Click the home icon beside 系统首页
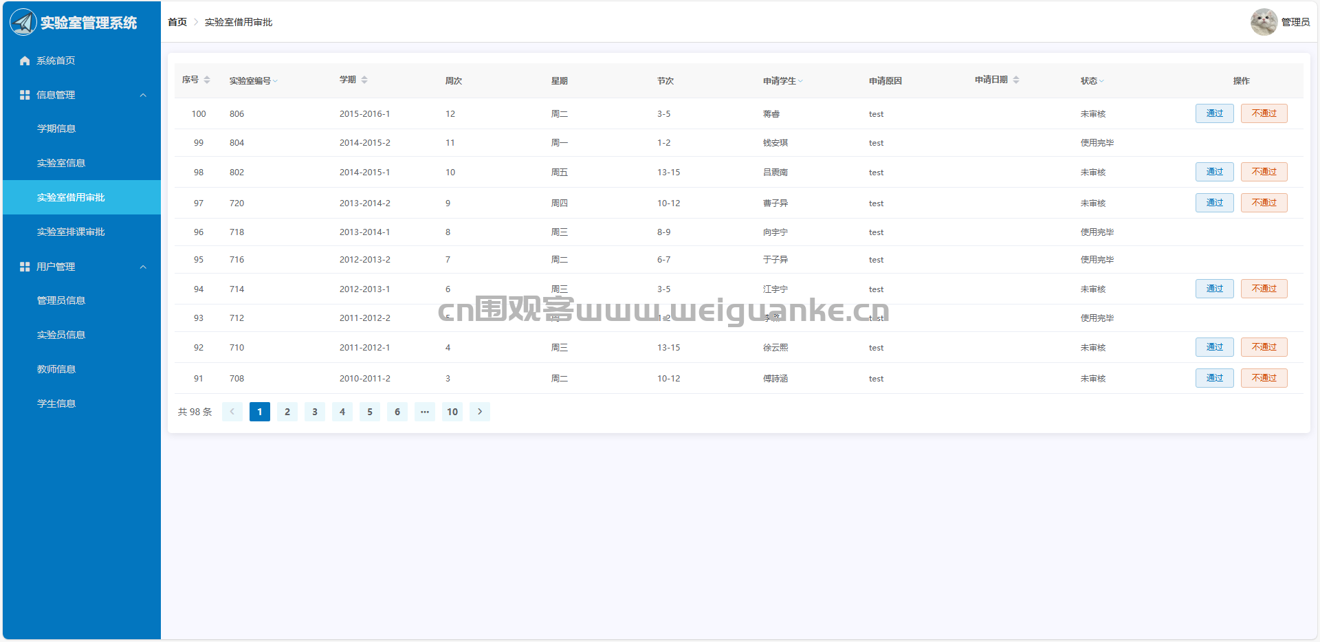 pyautogui.click(x=25, y=61)
